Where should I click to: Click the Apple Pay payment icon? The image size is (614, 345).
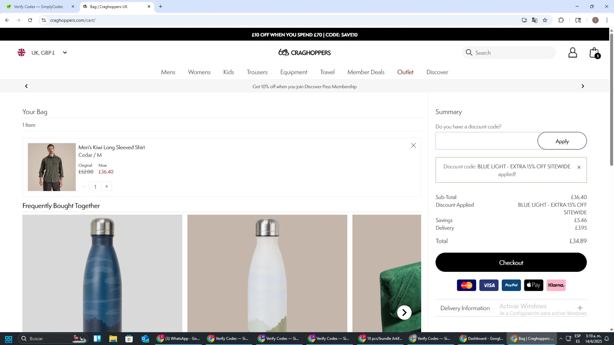[x=534, y=285]
